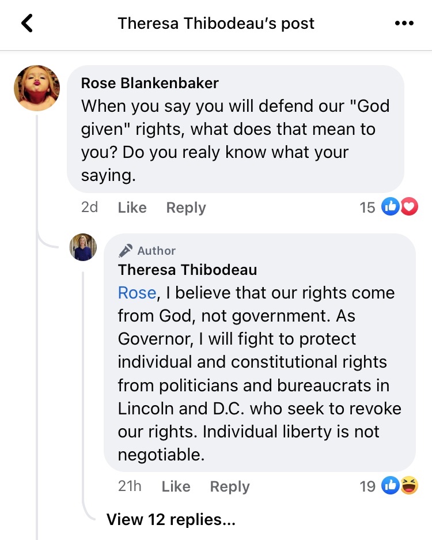Tap the blue Rose mention link
Viewport: 432px width, 540px height.
tap(137, 293)
